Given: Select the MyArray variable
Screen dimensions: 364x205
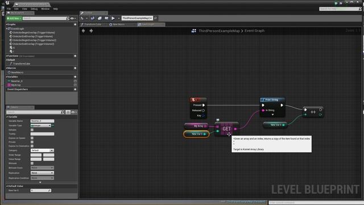Looking at the screenshot, I should [x=14, y=85].
